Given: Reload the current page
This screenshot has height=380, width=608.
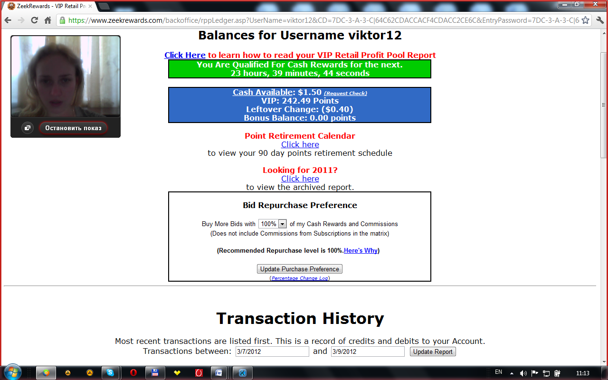Looking at the screenshot, I should tap(34, 20).
